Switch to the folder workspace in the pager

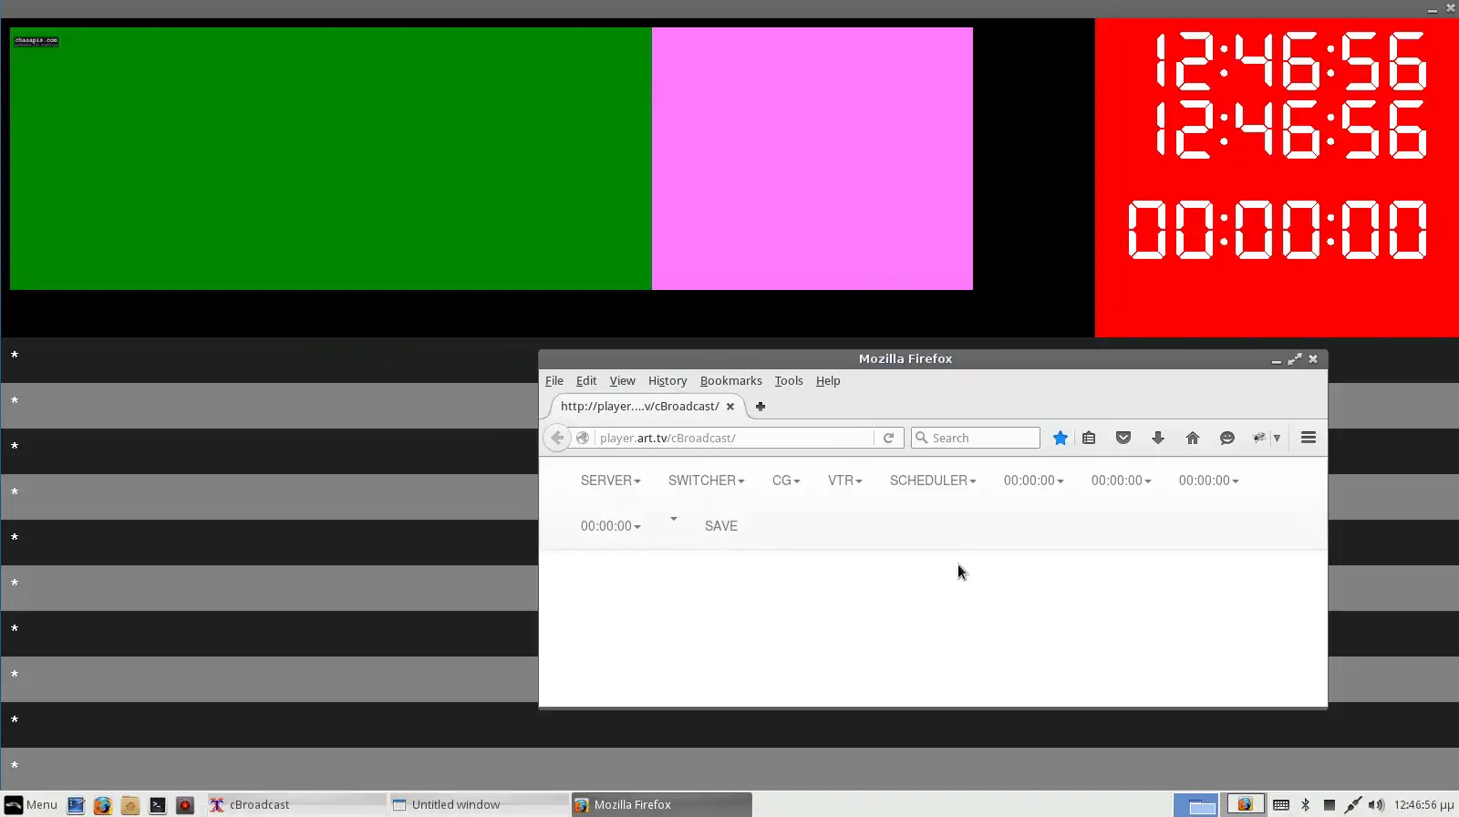1195,805
